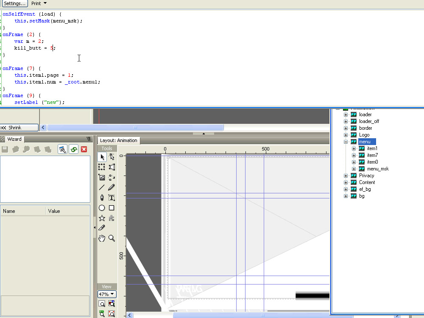Select menu_msk in the outline tree

pyautogui.click(x=377, y=169)
